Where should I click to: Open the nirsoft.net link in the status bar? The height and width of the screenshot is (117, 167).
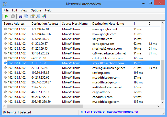point(123,112)
